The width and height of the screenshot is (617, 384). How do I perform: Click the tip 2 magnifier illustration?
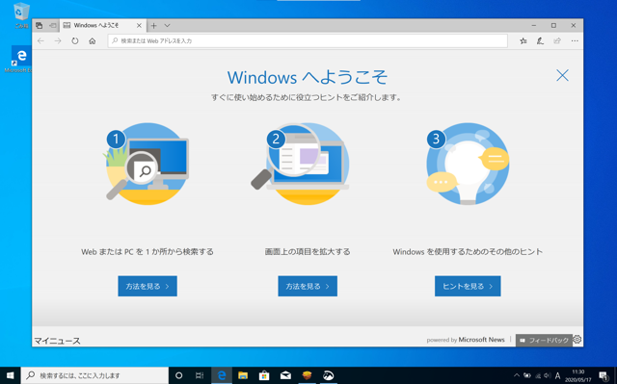click(x=300, y=164)
